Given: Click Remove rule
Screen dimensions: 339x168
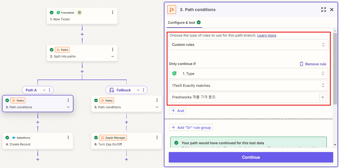Looking at the screenshot, I should tap(313, 64).
